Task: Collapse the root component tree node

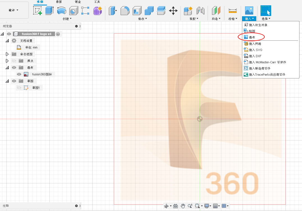Action: (x=2, y=34)
